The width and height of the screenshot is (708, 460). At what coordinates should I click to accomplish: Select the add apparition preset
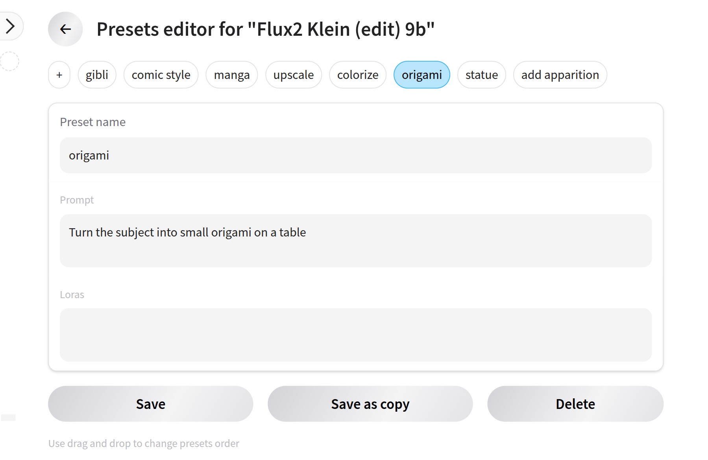(560, 75)
